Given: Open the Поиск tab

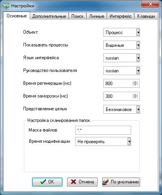Looking at the screenshot, I should 78,16.
